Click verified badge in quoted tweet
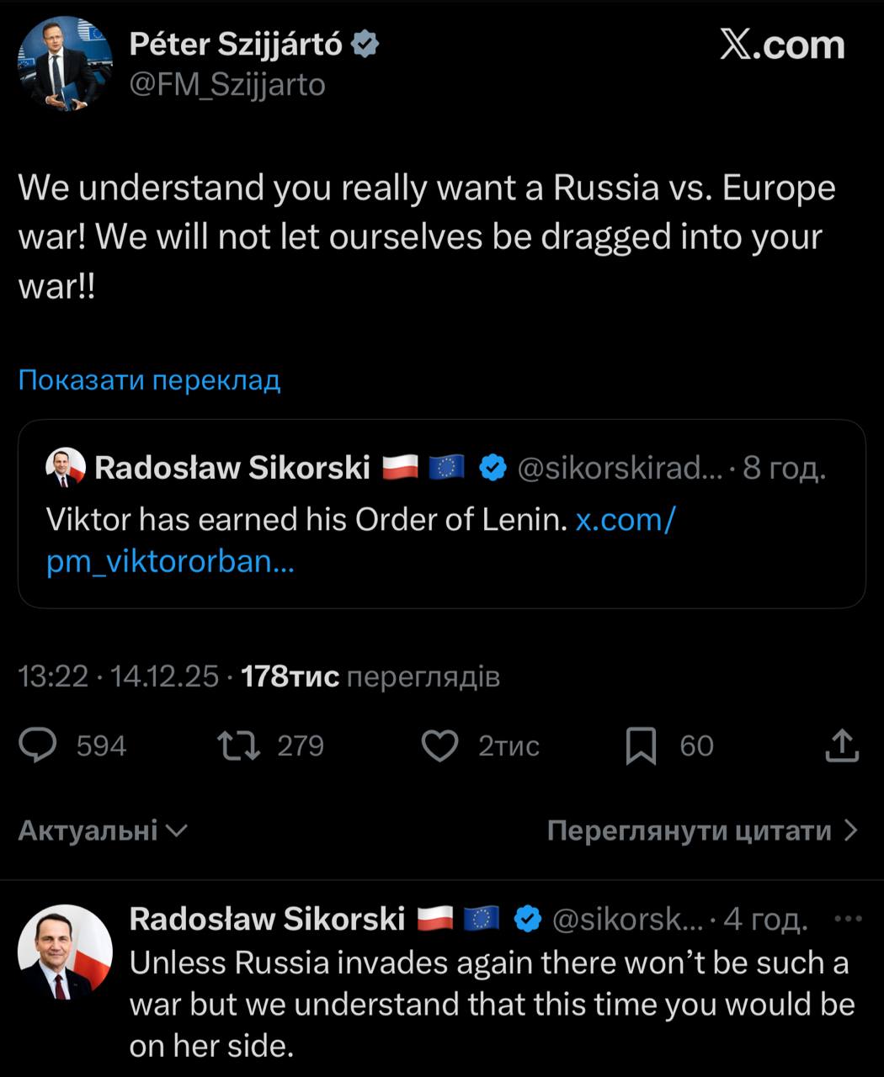 493,467
